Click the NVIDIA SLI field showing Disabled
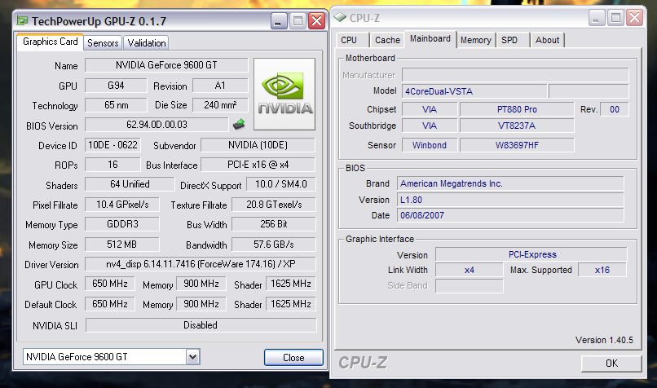The image size is (657, 388). [201, 325]
